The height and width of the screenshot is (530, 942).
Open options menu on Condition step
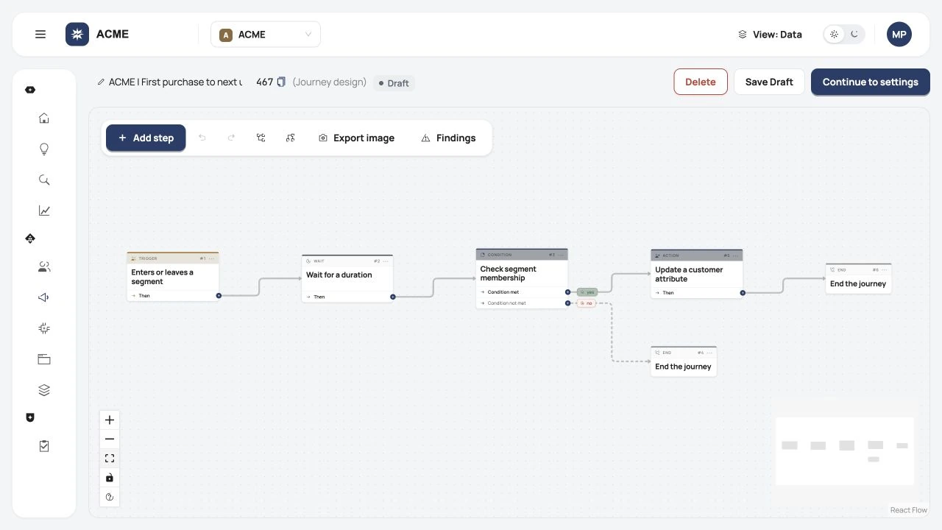coord(561,255)
